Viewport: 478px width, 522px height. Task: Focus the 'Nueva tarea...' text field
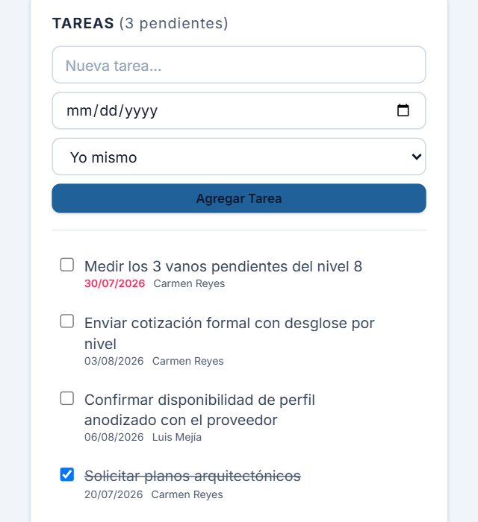[239, 65]
